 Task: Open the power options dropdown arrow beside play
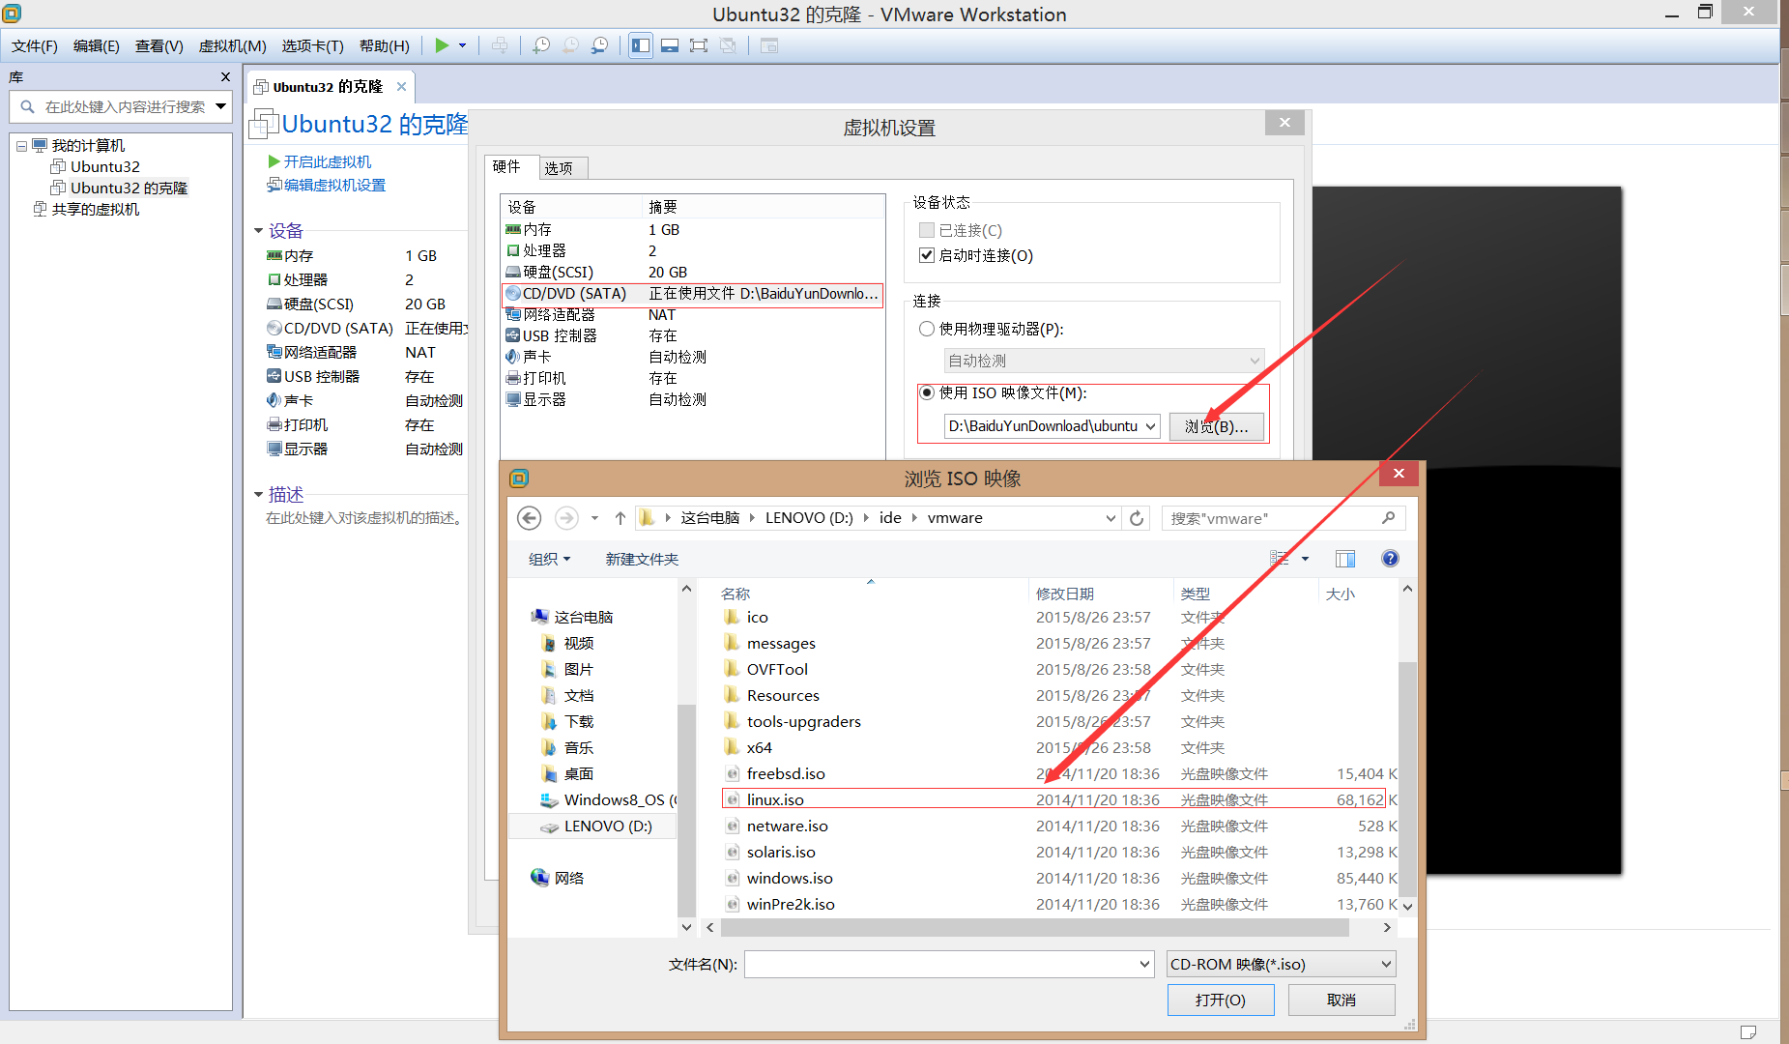(462, 45)
